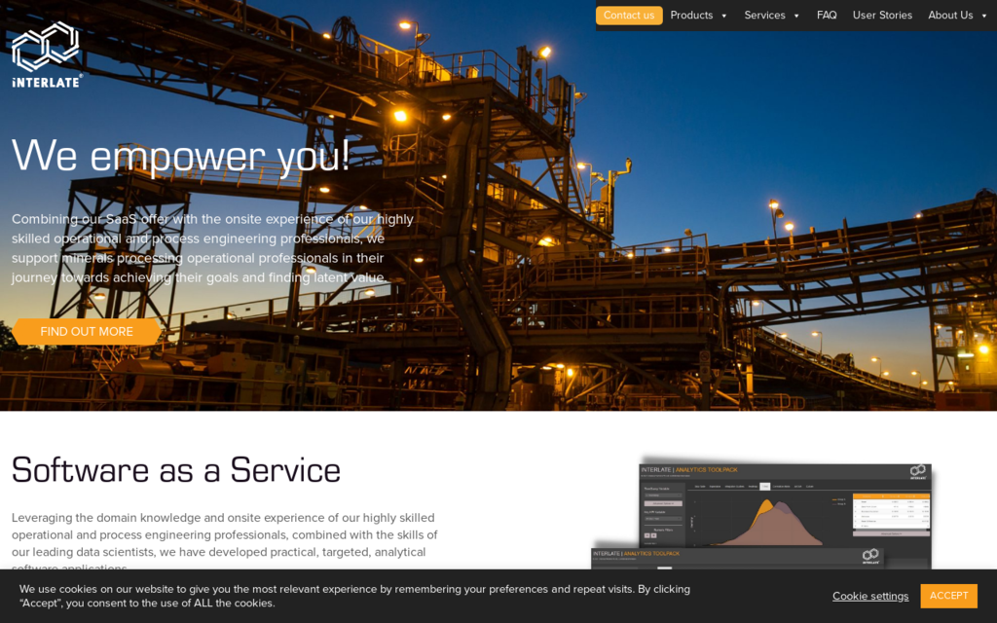The image size is (997, 623).
Task: Accept all cookies with ACCEPT button
Action: (948, 596)
